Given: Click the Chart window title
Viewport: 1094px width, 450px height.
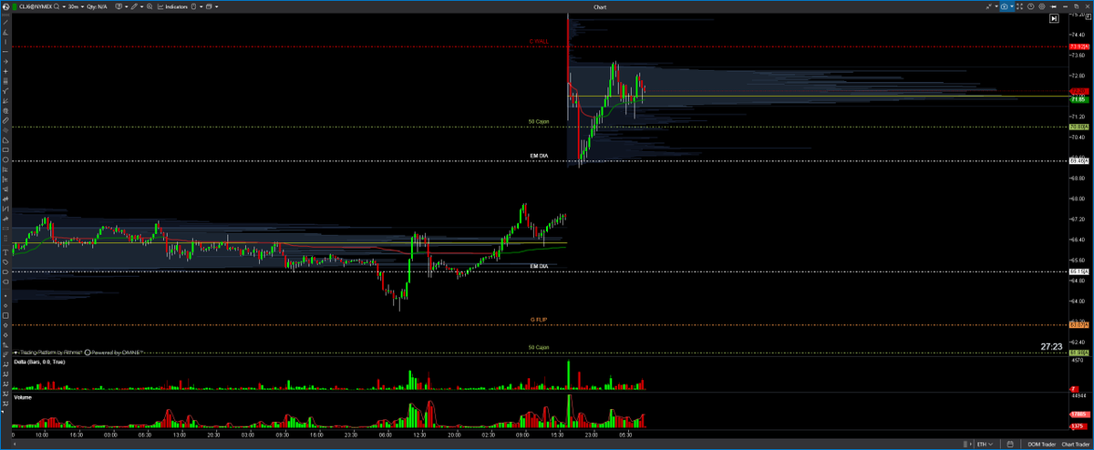Looking at the screenshot, I should pyautogui.click(x=600, y=6).
